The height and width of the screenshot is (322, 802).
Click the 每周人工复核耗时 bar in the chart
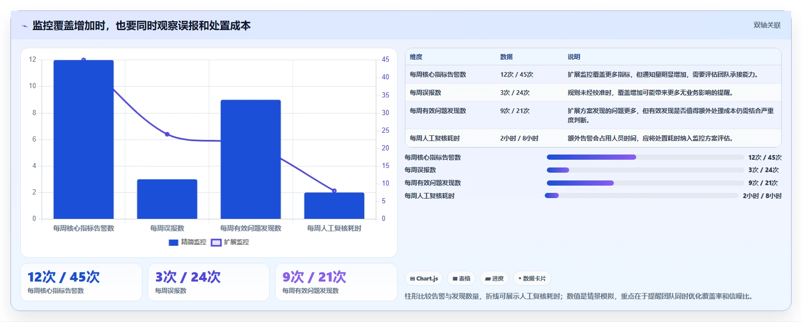pyautogui.click(x=334, y=206)
